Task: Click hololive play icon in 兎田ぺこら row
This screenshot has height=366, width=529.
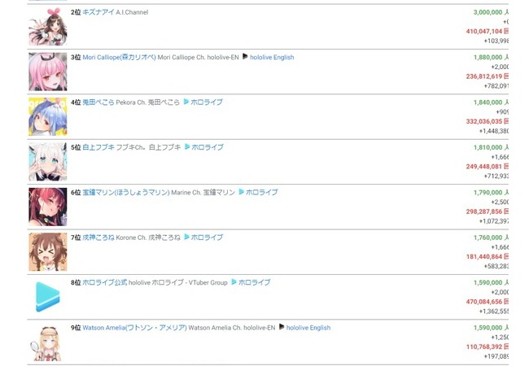Action: click(186, 102)
